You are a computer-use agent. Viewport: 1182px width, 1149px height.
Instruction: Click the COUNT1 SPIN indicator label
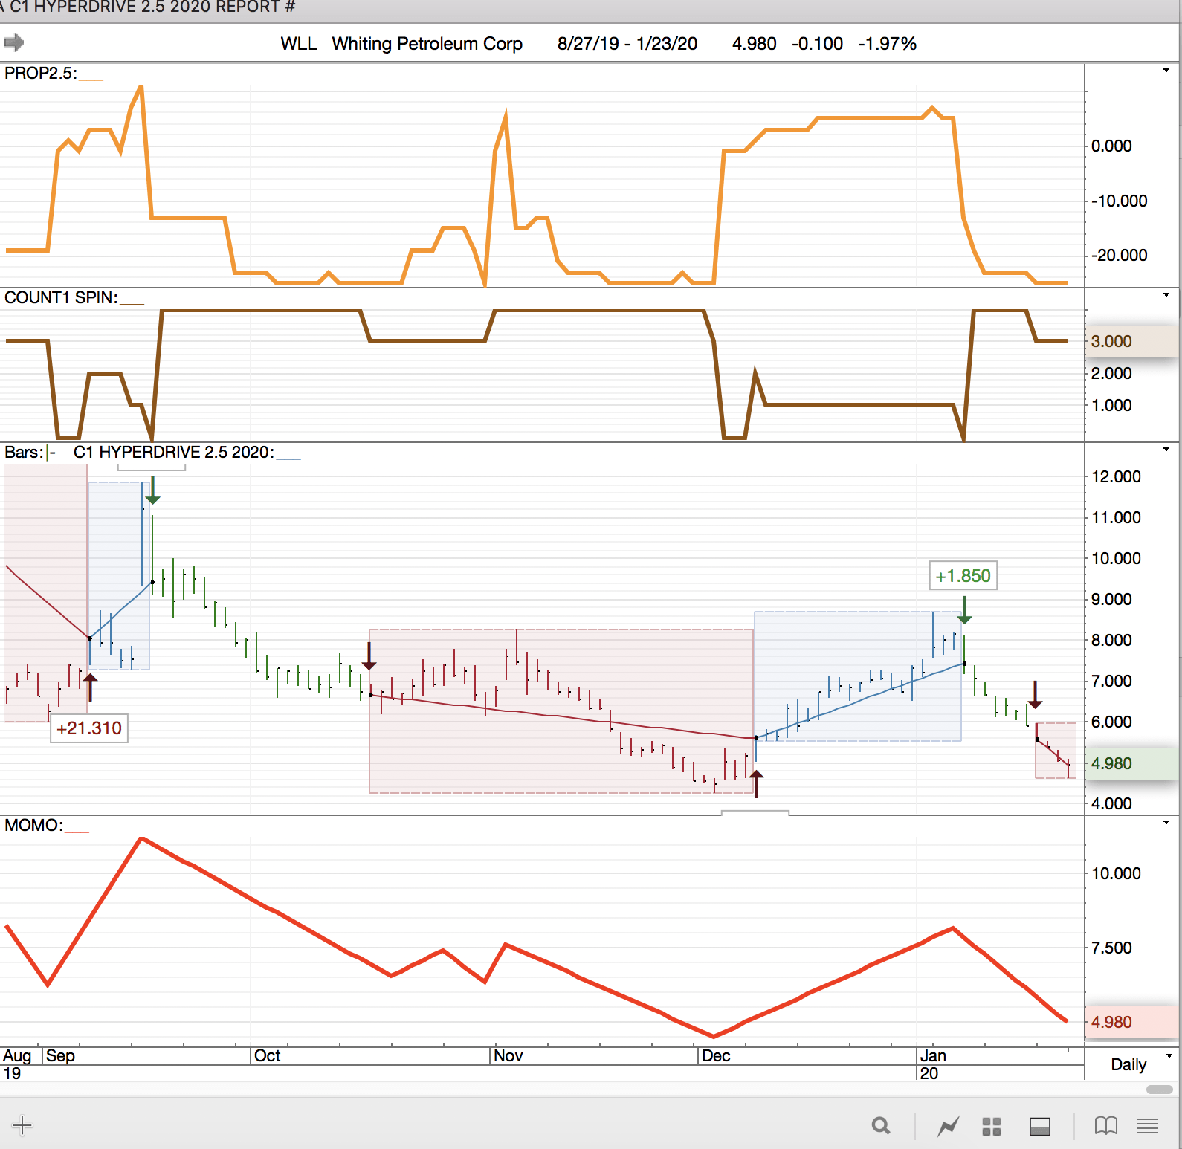coord(61,298)
